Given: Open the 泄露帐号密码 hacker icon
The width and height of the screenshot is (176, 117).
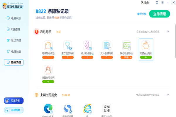Looking at the screenshot, I should point(48,70).
